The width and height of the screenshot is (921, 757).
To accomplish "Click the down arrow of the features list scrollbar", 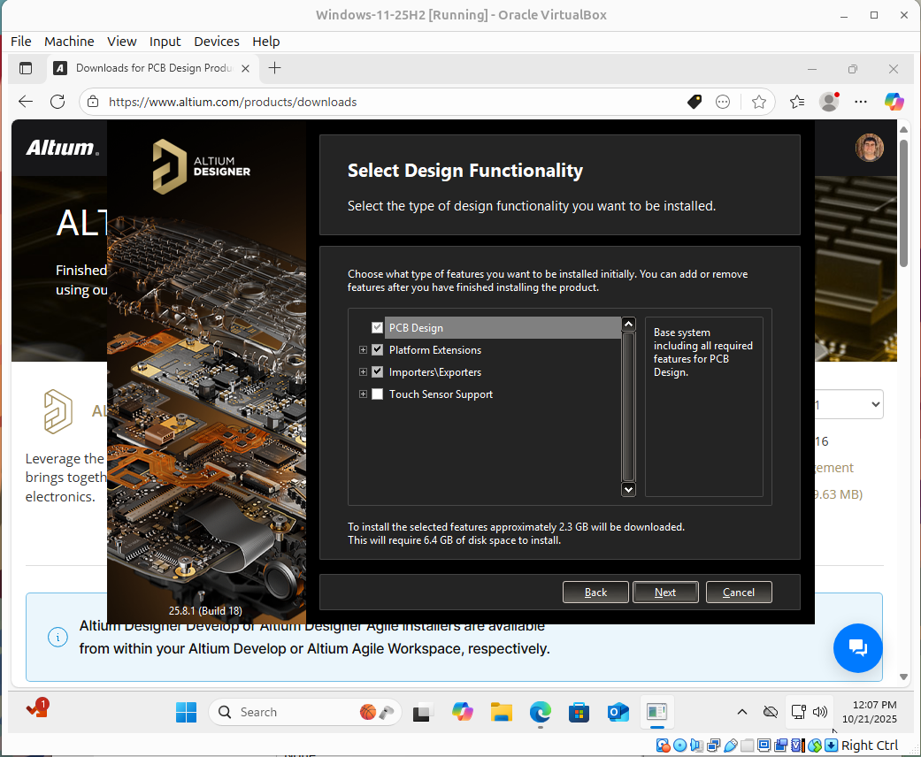I will 628,488.
